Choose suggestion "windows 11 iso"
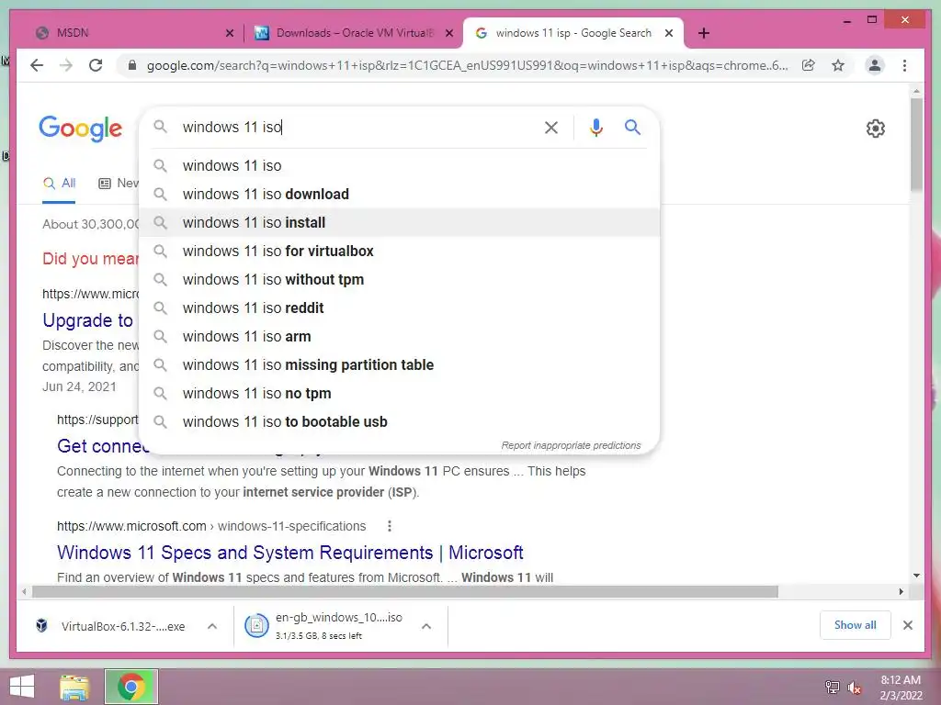The height and width of the screenshot is (705, 941). pyautogui.click(x=399, y=165)
